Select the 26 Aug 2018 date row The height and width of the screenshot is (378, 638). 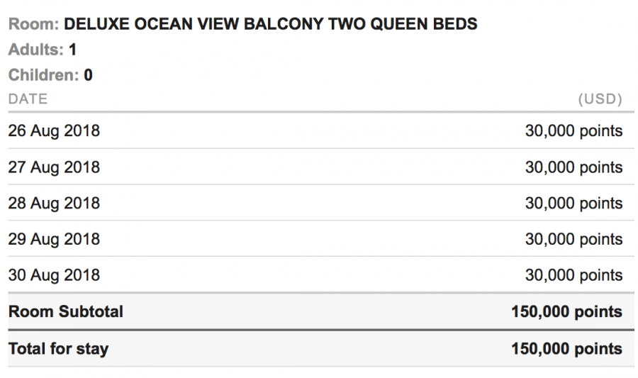[x=54, y=131]
